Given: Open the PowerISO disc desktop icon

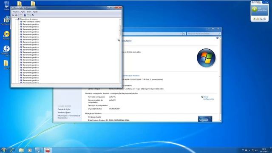Looking at the screenshot, I should point(6,35).
